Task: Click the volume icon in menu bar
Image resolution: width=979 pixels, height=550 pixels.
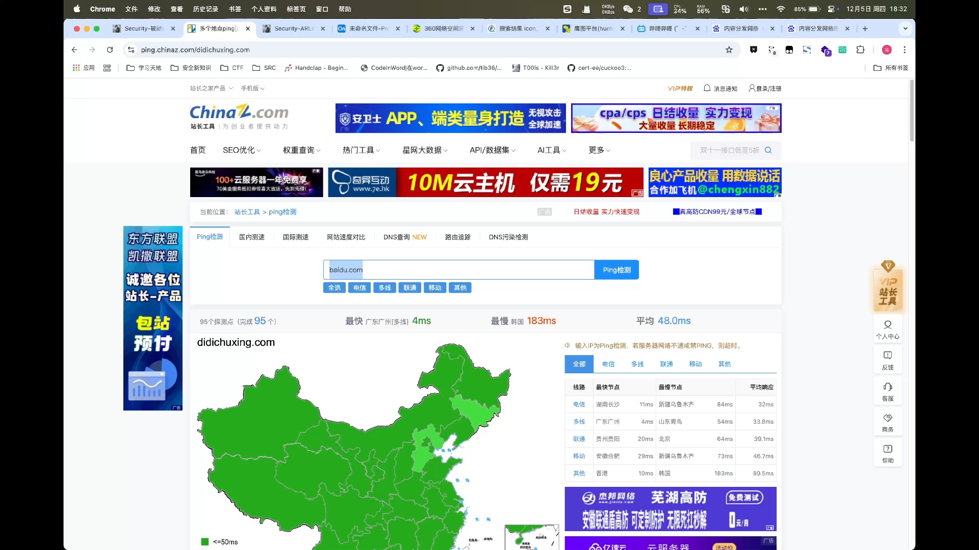Action: [x=744, y=9]
